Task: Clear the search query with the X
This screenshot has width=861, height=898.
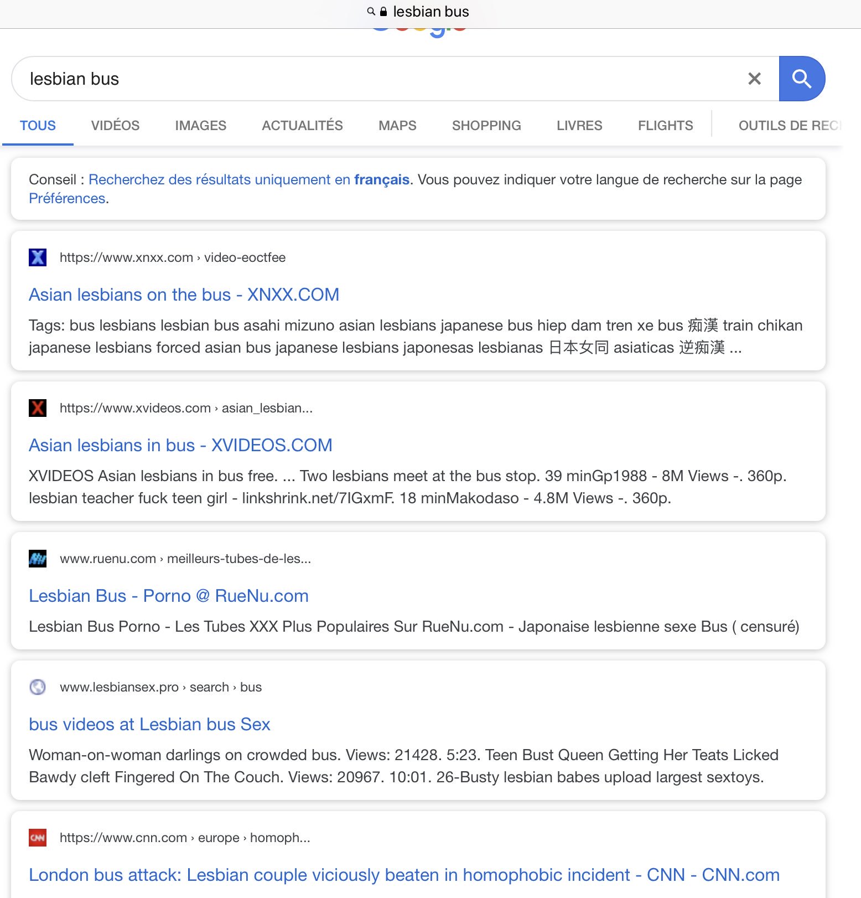Action: 754,79
